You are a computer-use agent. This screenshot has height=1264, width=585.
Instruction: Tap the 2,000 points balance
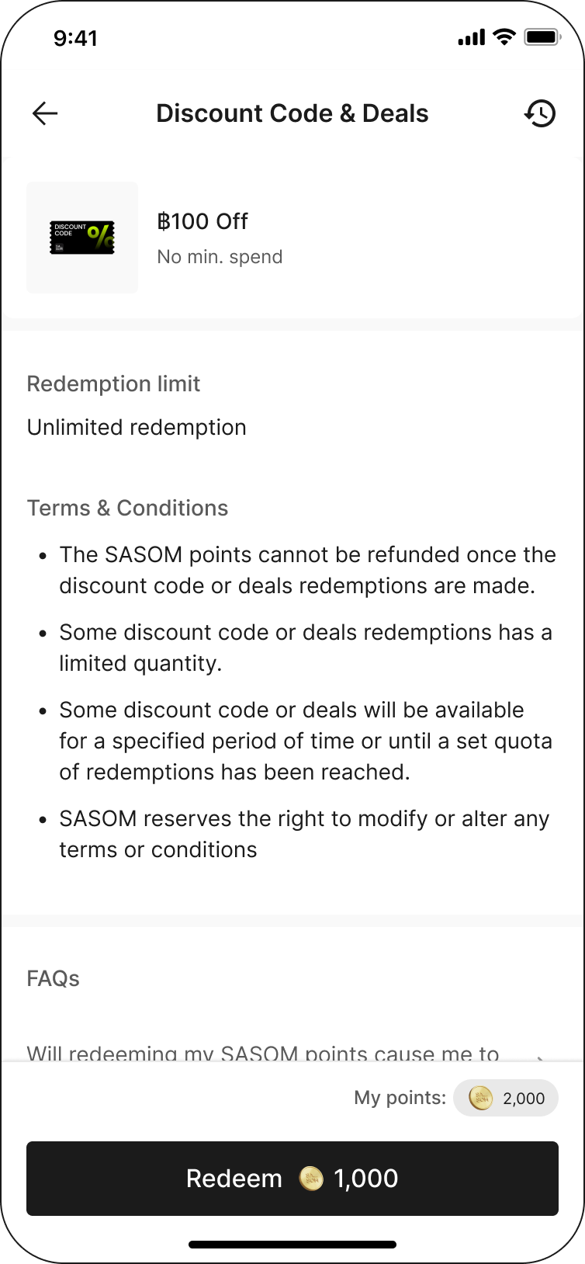tap(524, 1098)
